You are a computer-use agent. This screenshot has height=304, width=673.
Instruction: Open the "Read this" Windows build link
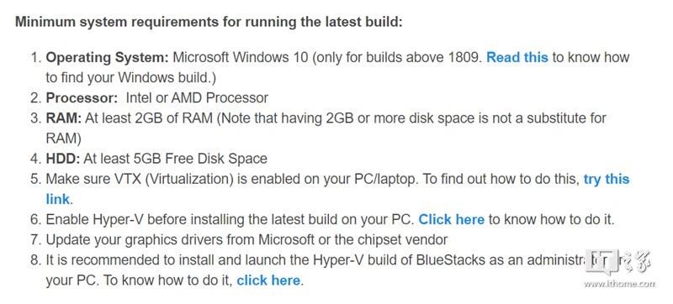coord(517,57)
